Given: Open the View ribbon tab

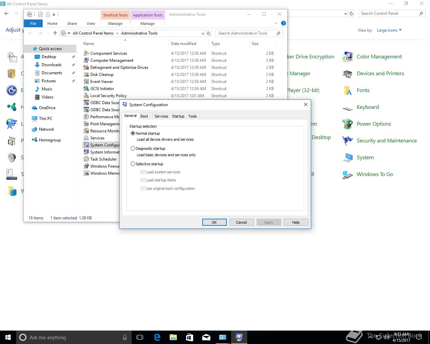Looking at the screenshot, I should [91, 24].
